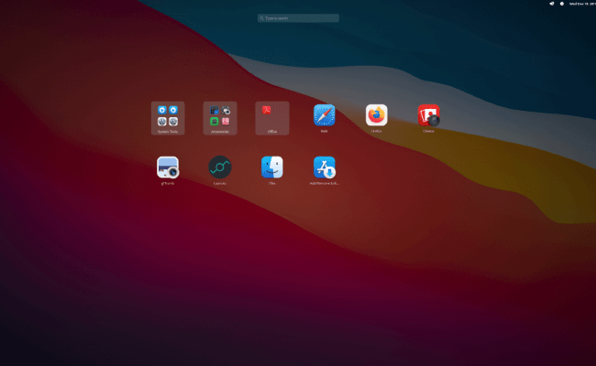Open the clock and date menu

coord(582,4)
